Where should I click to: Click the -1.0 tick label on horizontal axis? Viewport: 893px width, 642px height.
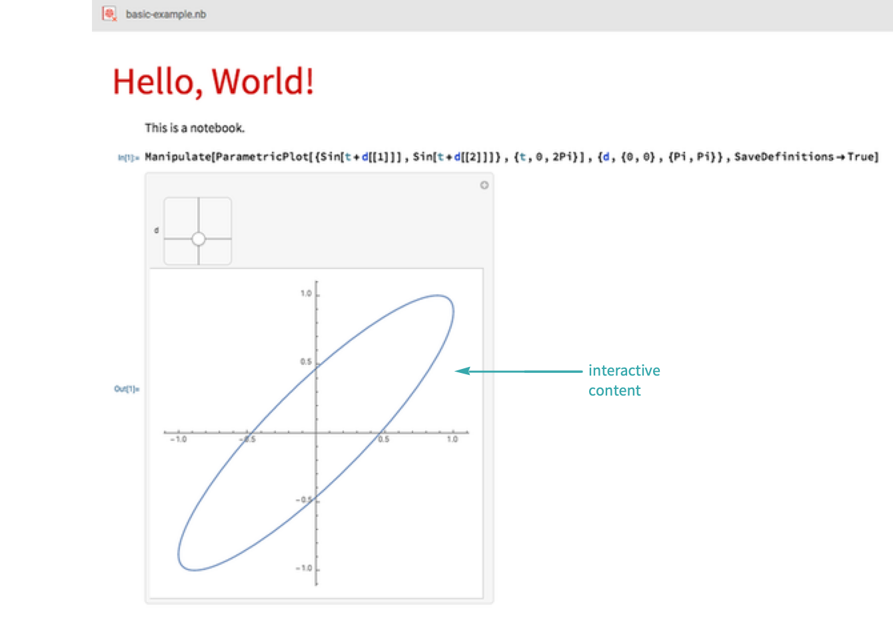[x=178, y=440]
